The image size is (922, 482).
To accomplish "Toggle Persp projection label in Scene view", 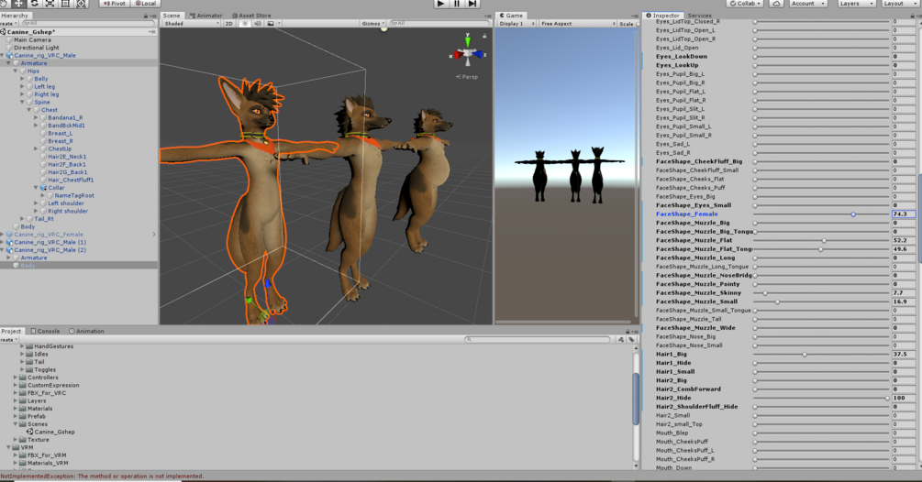I will tap(468, 77).
